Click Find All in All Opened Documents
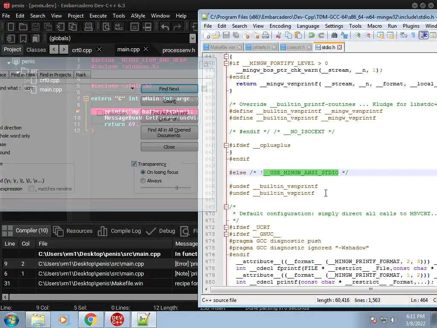This screenshot has width=437, height=328. [x=169, y=132]
